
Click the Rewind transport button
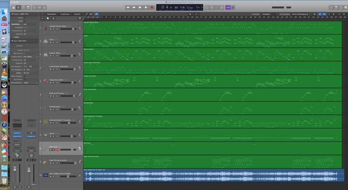128,7
